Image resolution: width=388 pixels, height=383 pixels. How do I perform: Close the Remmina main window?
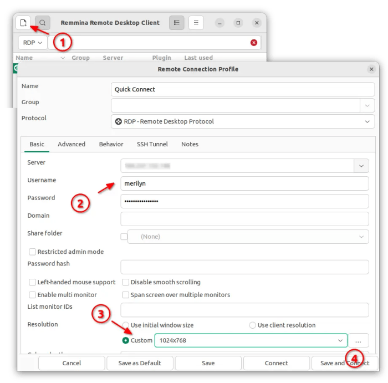click(257, 23)
